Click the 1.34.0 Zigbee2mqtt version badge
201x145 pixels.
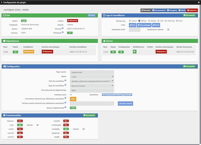[73, 108]
